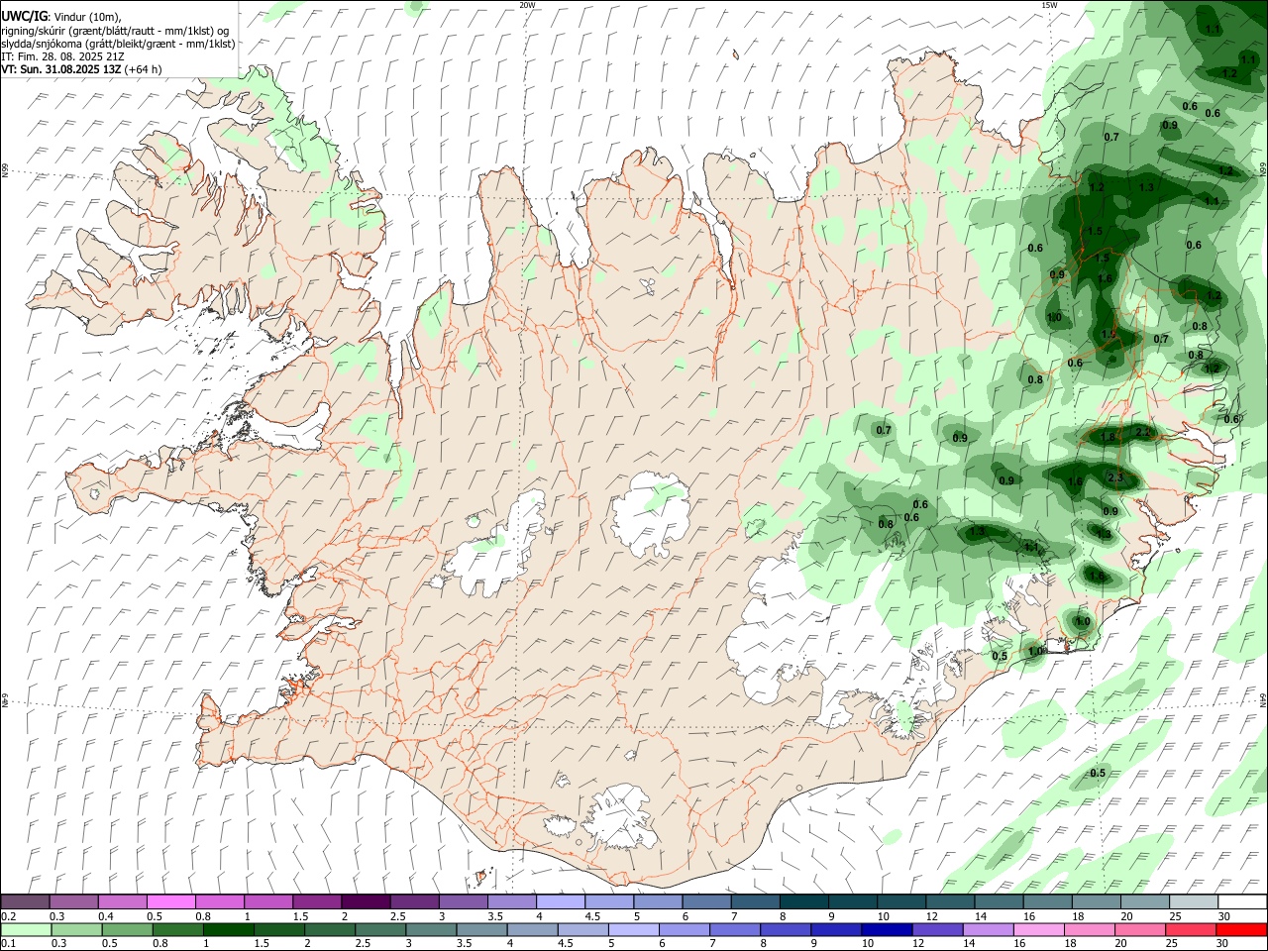The width and height of the screenshot is (1268, 951).
Task: Click the '15W' longitude label
Action: 1049,5
